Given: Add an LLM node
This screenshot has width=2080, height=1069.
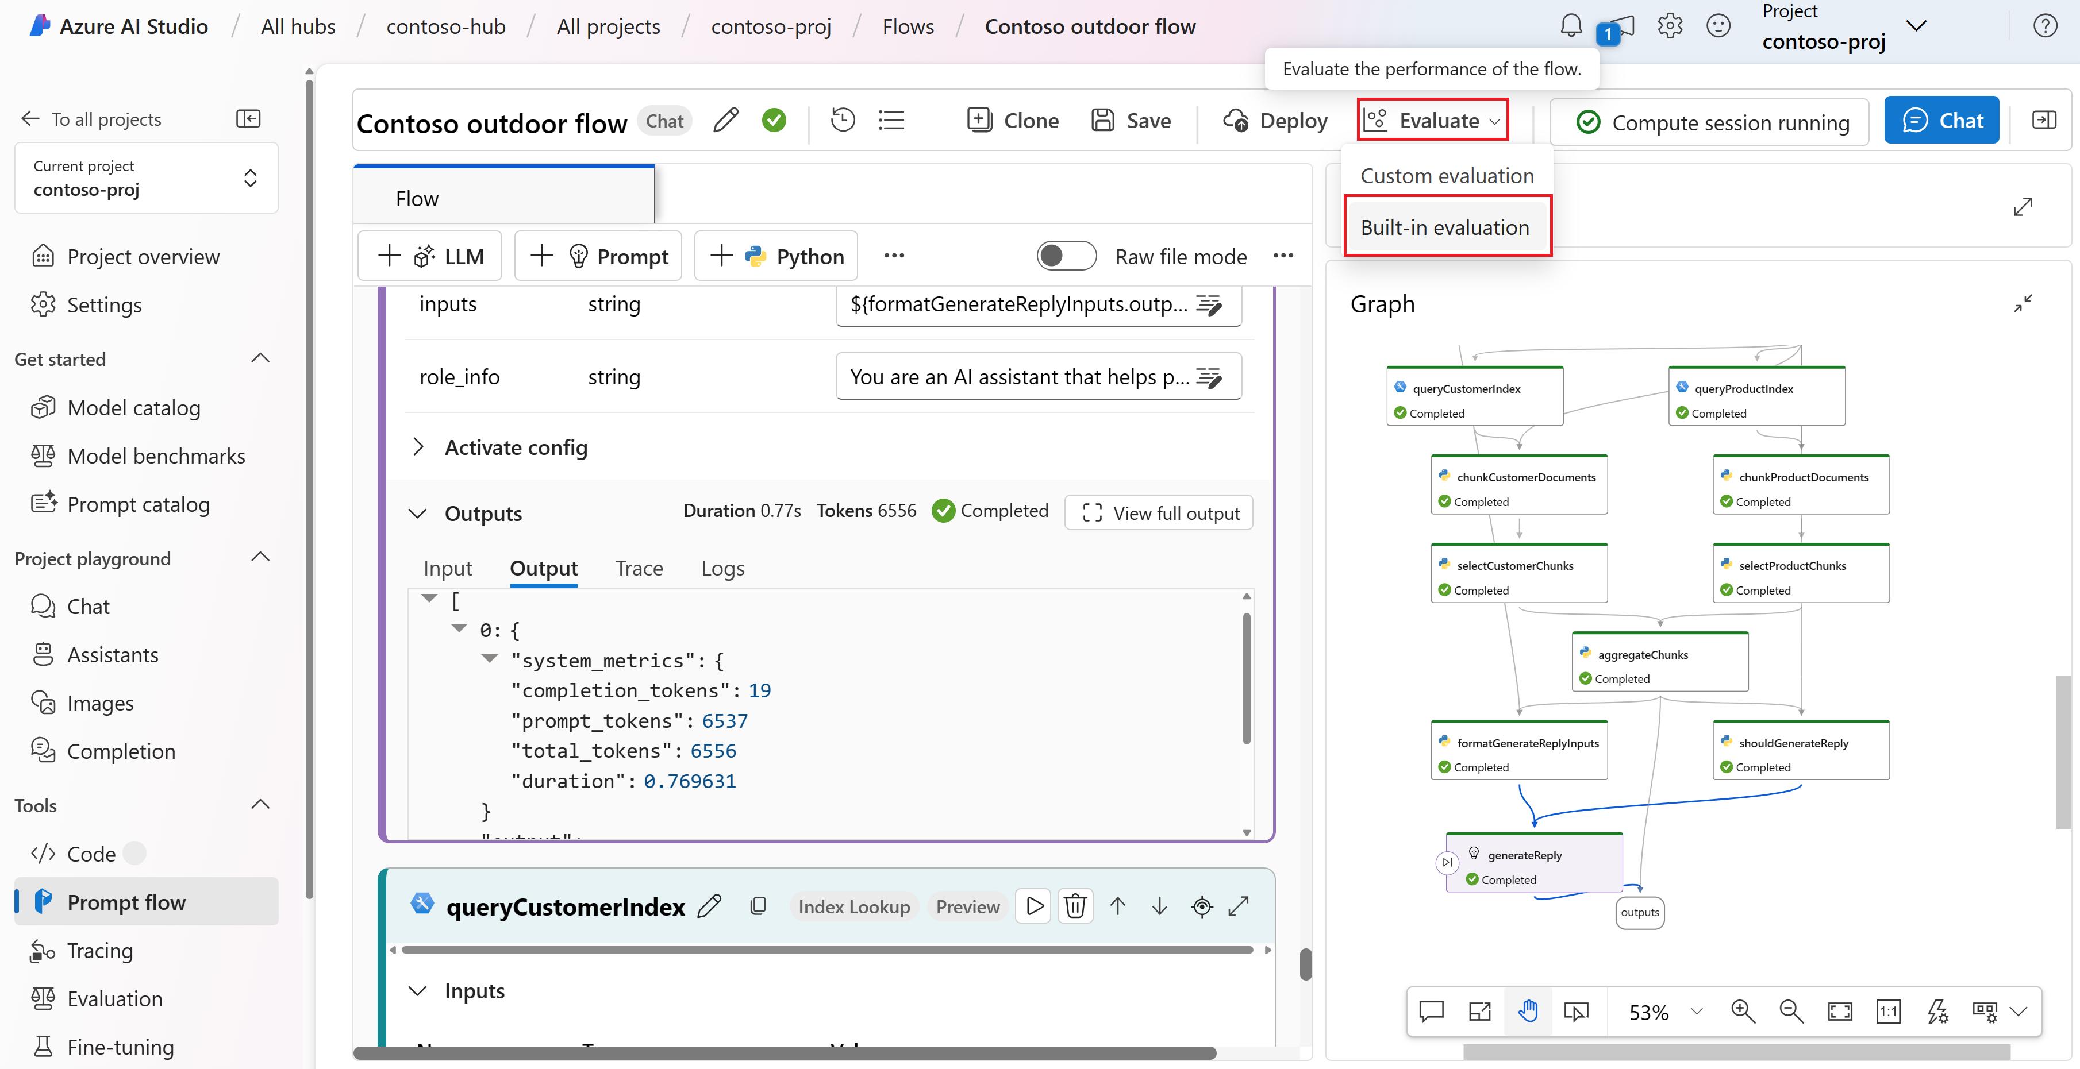Looking at the screenshot, I should click(x=429, y=256).
